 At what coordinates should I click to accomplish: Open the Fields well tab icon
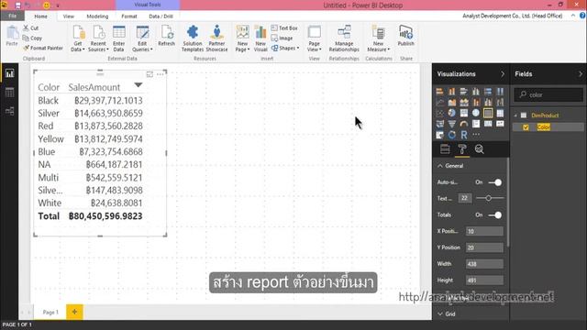(445, 149)
